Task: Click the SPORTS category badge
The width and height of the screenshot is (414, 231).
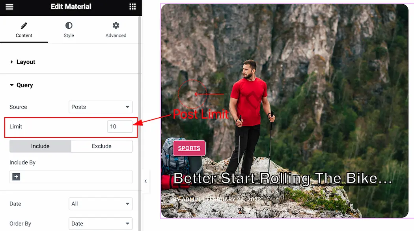Action: [x=189, y=148]
